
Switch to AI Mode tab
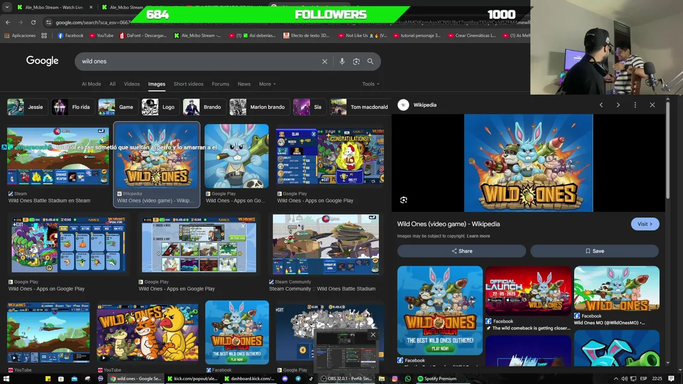(x=91, y=84)
